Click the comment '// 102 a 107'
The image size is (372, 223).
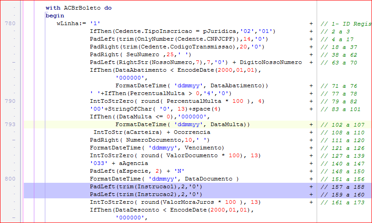tap(342, 125)
